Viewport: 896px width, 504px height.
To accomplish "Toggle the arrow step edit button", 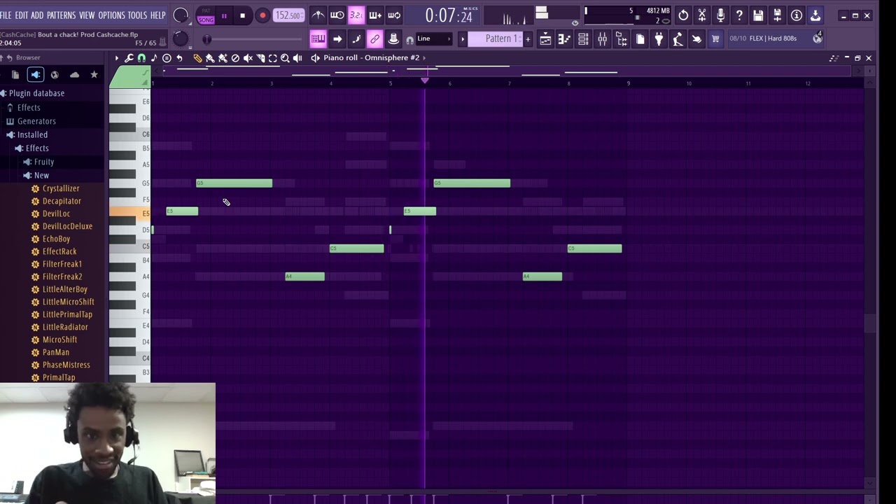I will 337,39.
